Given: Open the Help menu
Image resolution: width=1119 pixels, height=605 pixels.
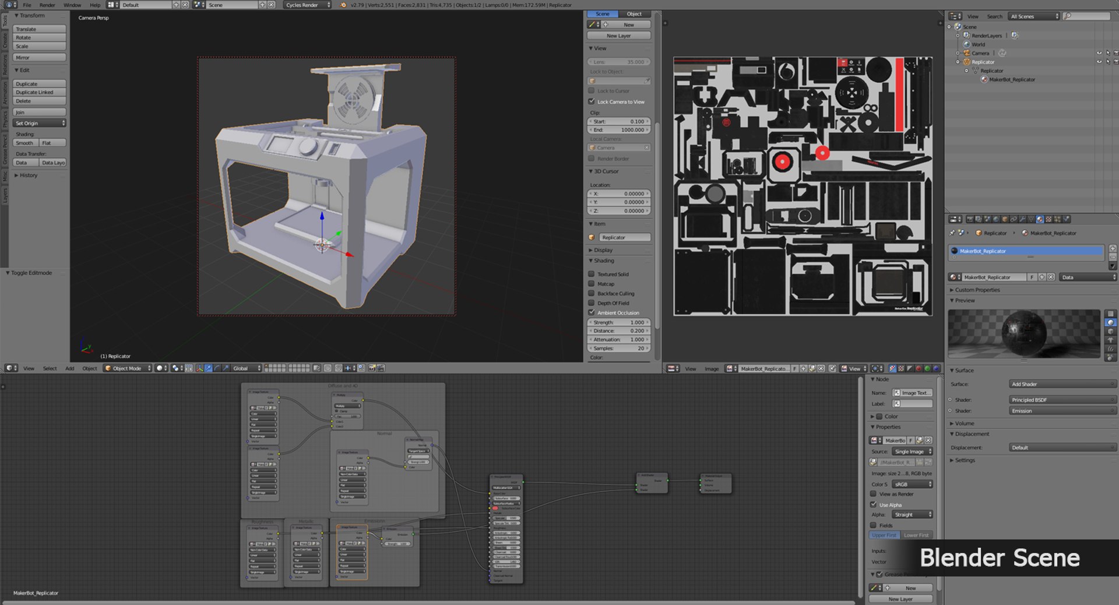Looking at the screenshot, I should [95, 5].
